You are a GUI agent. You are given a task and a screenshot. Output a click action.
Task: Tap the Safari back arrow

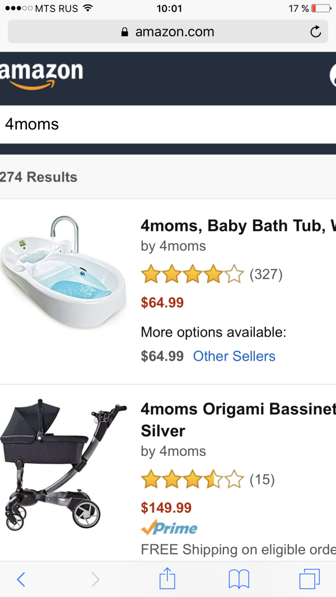tap(21, 579)
